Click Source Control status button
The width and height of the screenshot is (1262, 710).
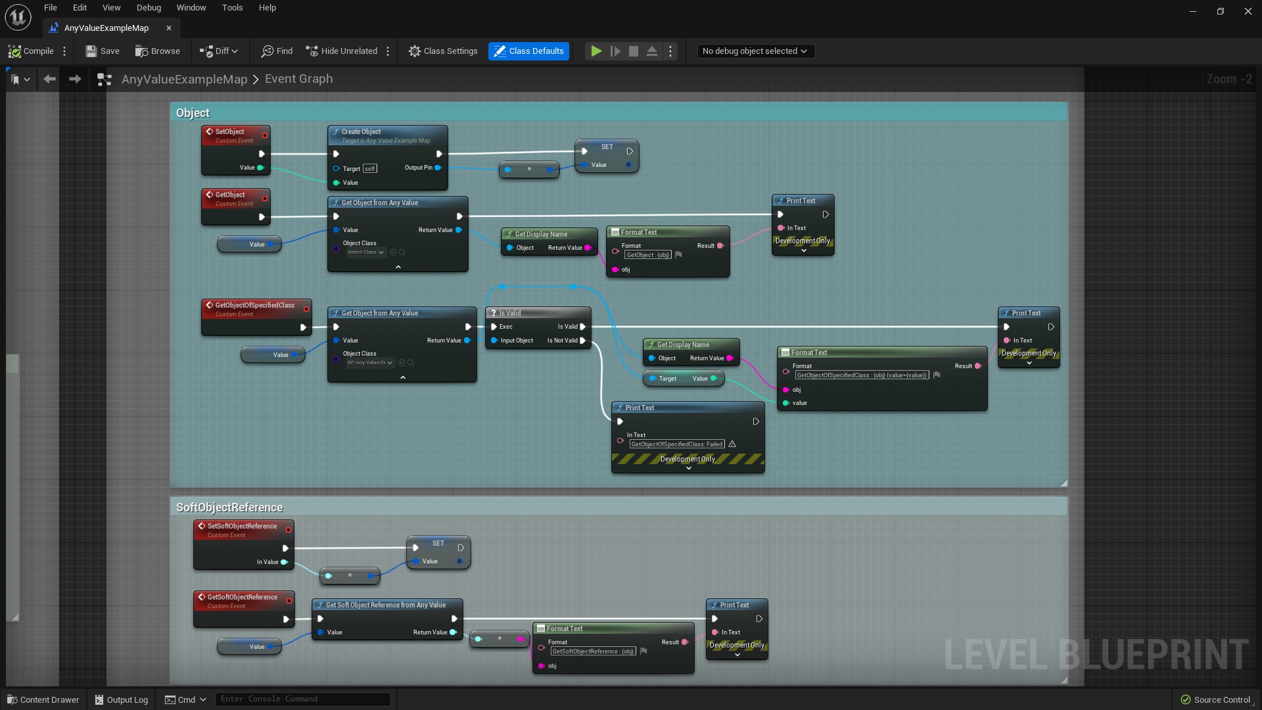pyautogui.click(x=1215, y=699)
